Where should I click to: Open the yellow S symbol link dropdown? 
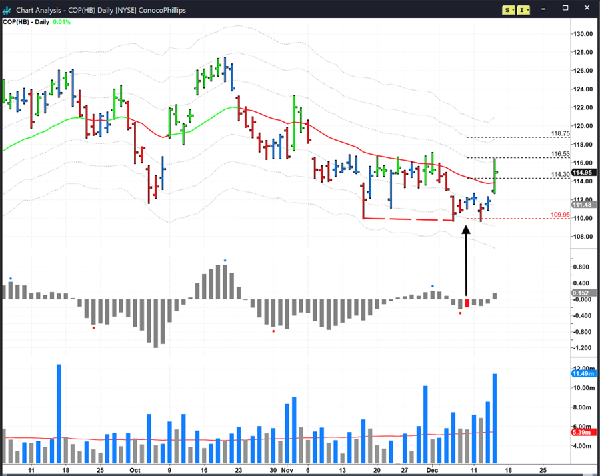(x=509, y=9)
